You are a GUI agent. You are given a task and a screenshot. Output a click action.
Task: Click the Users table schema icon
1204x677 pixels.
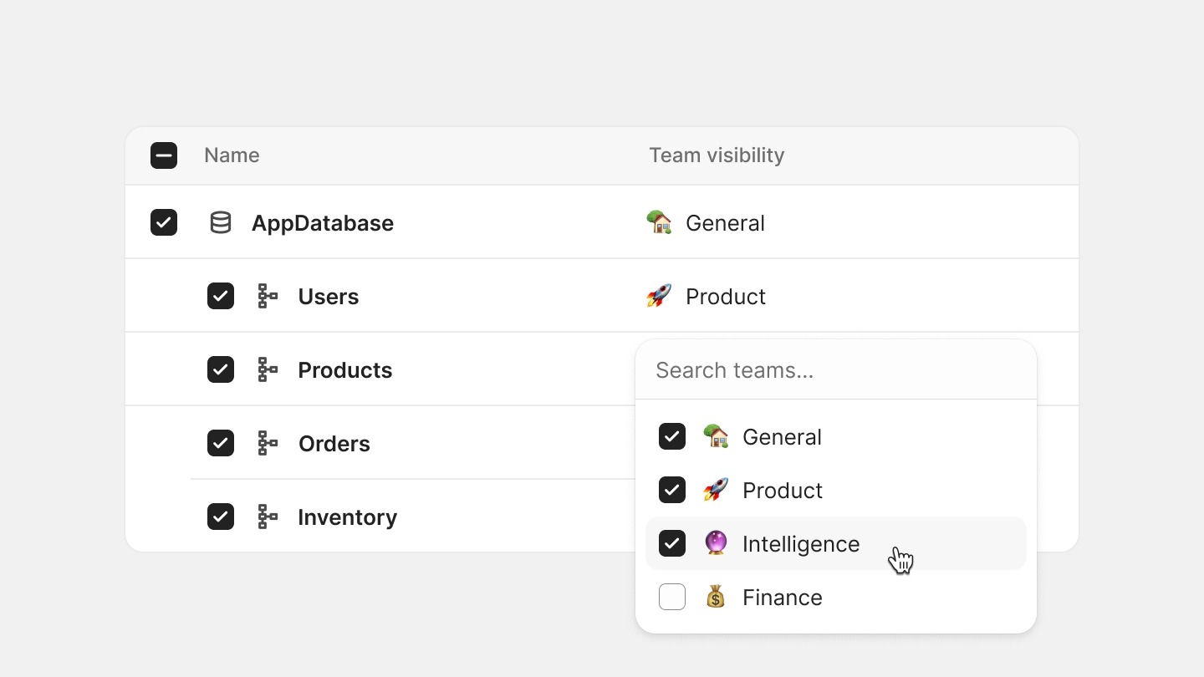point(268,297)
